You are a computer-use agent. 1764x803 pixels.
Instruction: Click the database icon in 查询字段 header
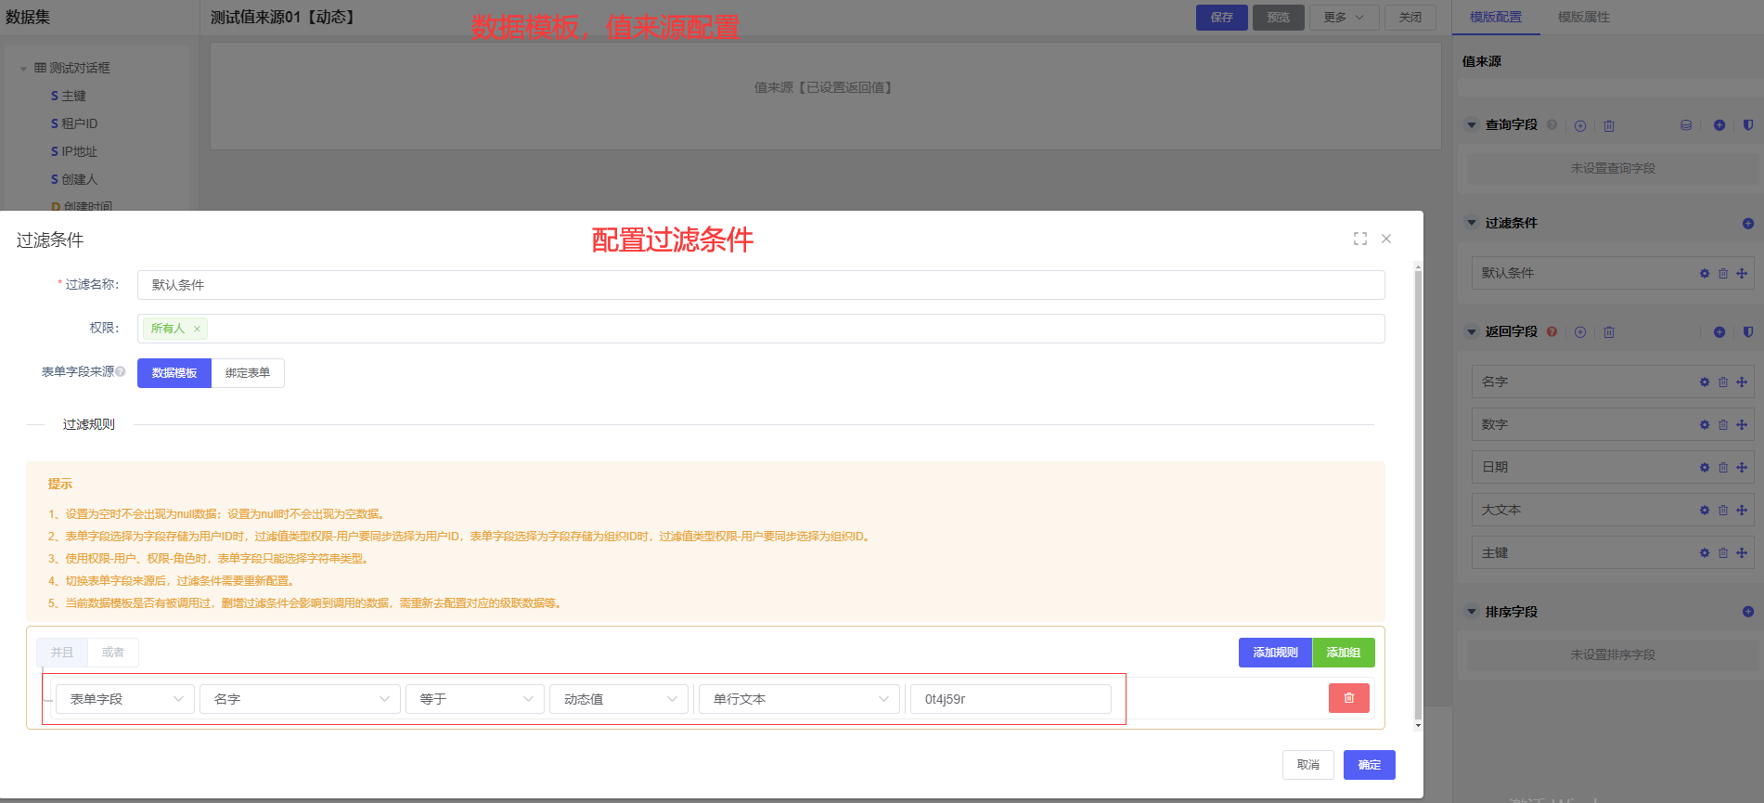(x=1685, y=125)
